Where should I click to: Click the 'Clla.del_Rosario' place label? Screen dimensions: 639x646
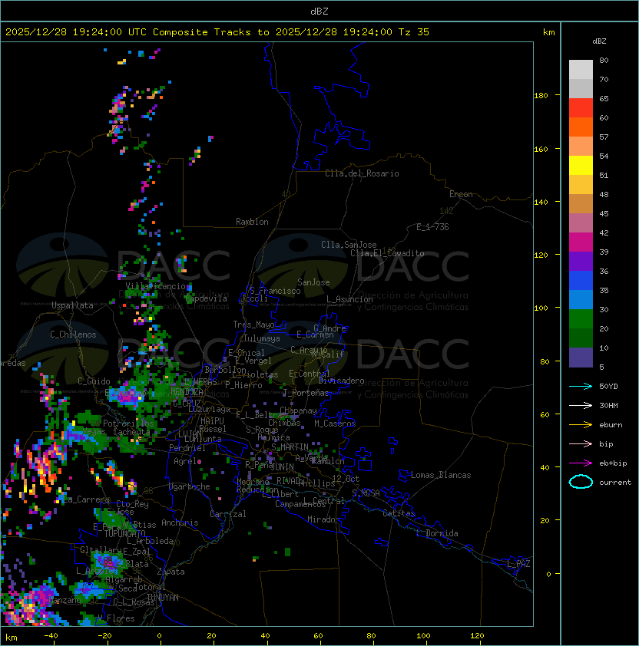(362, 173)
